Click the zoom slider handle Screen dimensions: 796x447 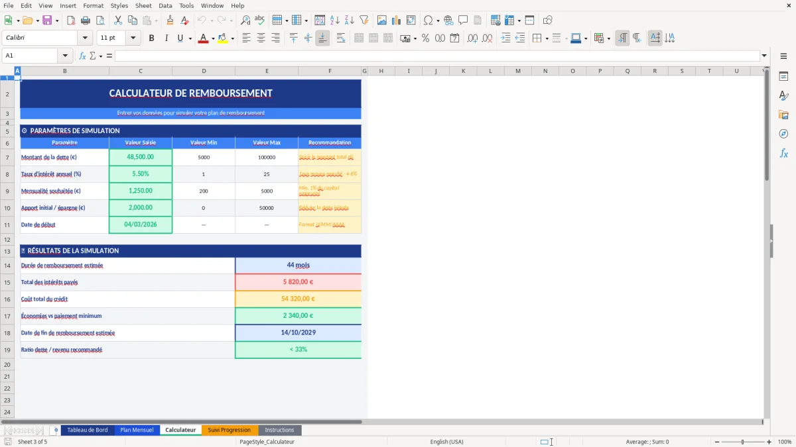click(742, 442)
